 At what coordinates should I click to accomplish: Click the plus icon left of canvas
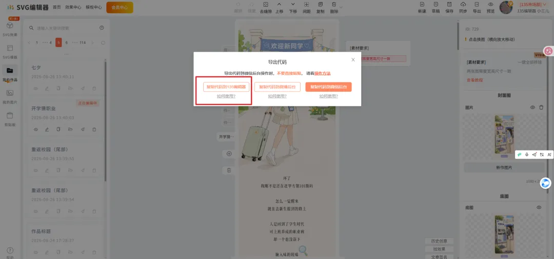coord(229,154)
